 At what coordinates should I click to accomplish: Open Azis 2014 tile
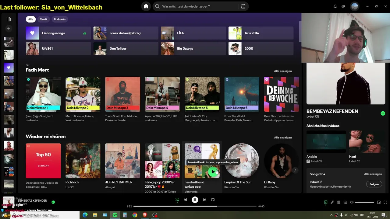[x=261, y=33]
